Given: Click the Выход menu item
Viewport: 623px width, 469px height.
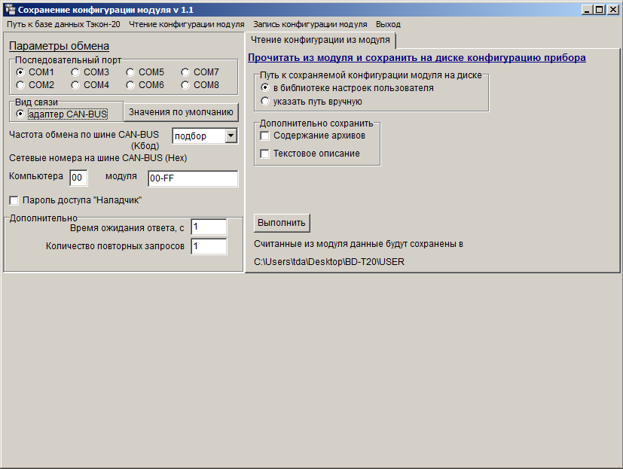Looking at the screenshot, I should (x=388, y=24).
